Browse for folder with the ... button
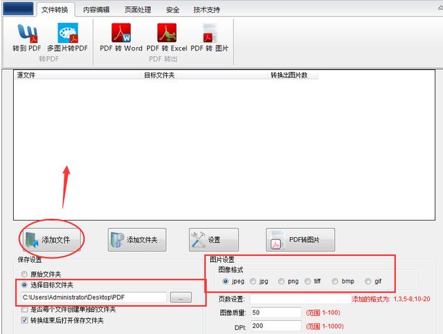443x334 pixels. [x=181, y=297]
